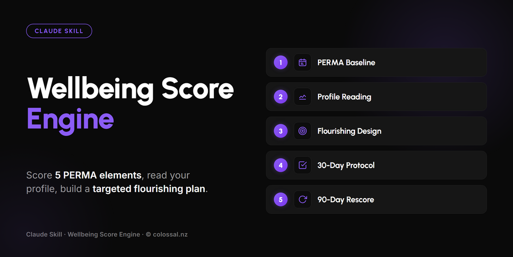Select the purple number 5 step badge
This screenshot has width=513, height=257.
(x=281, y=199)
